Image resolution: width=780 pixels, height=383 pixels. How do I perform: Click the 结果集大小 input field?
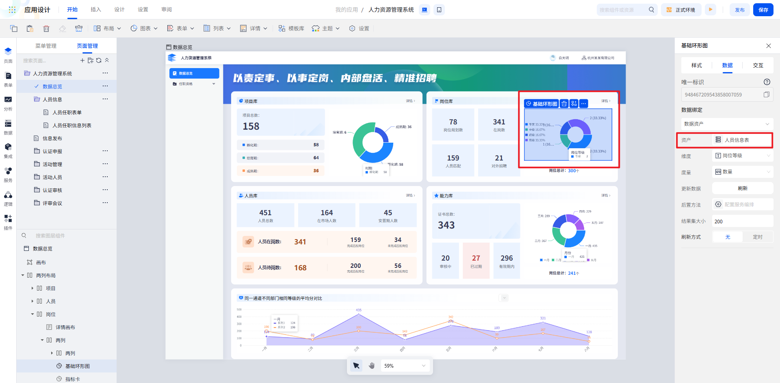[x=742, y=221]
